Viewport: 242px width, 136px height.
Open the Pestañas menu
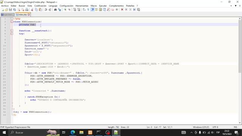coord(130,6)
